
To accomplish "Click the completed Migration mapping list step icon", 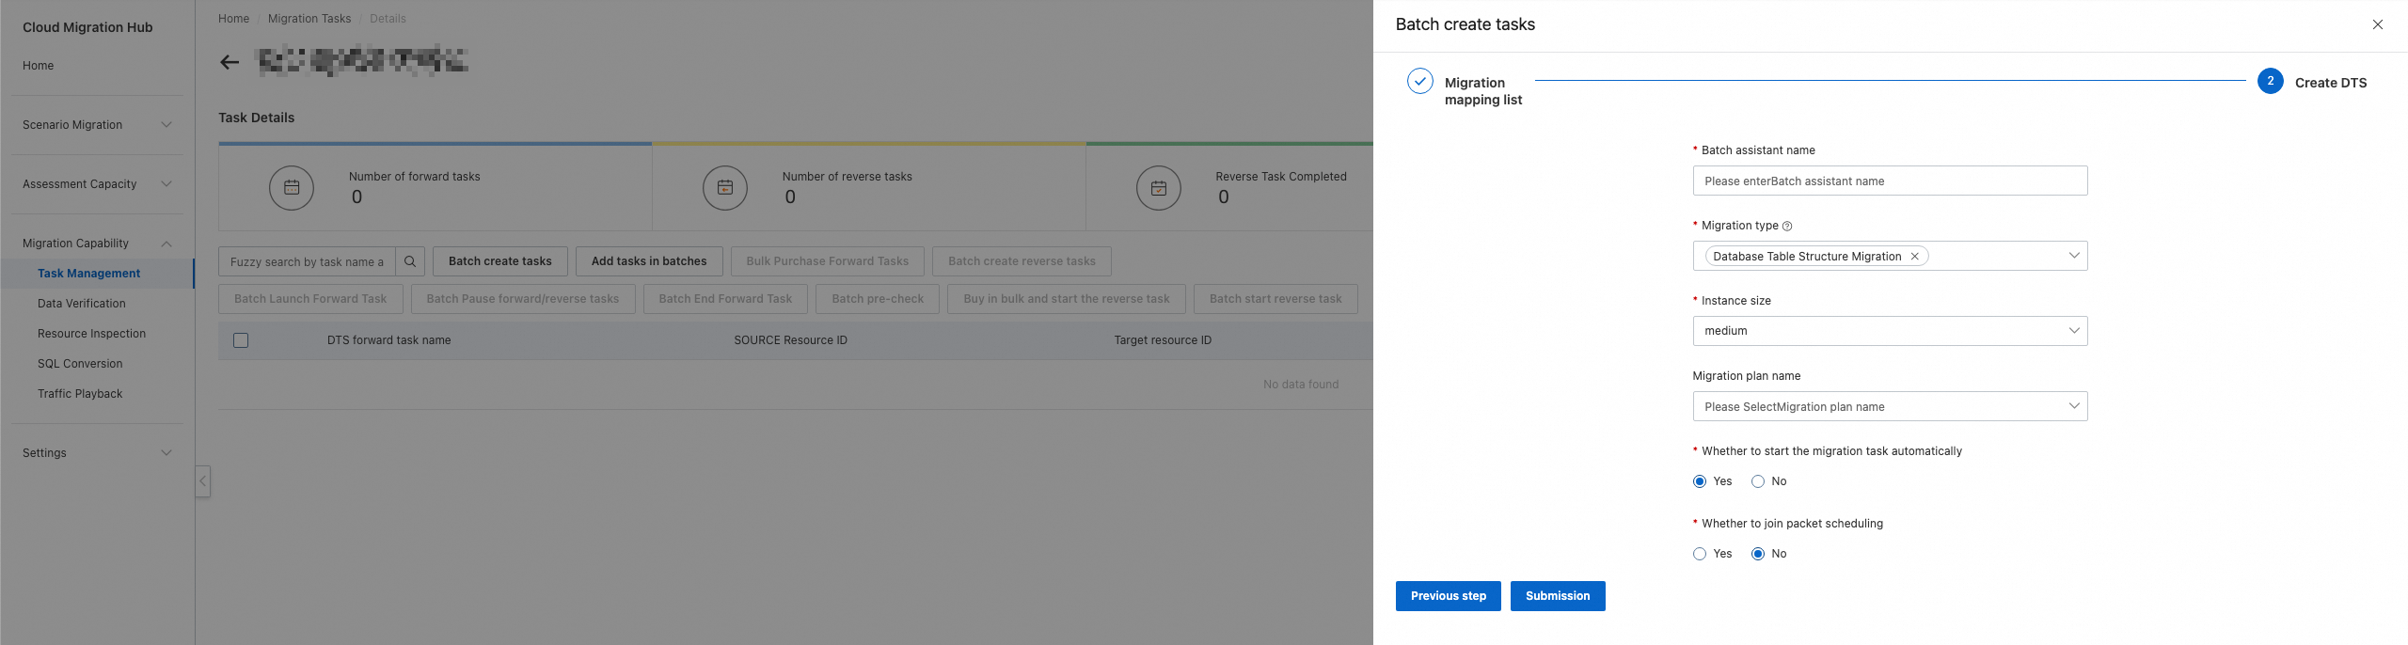I will [1420, 82].
